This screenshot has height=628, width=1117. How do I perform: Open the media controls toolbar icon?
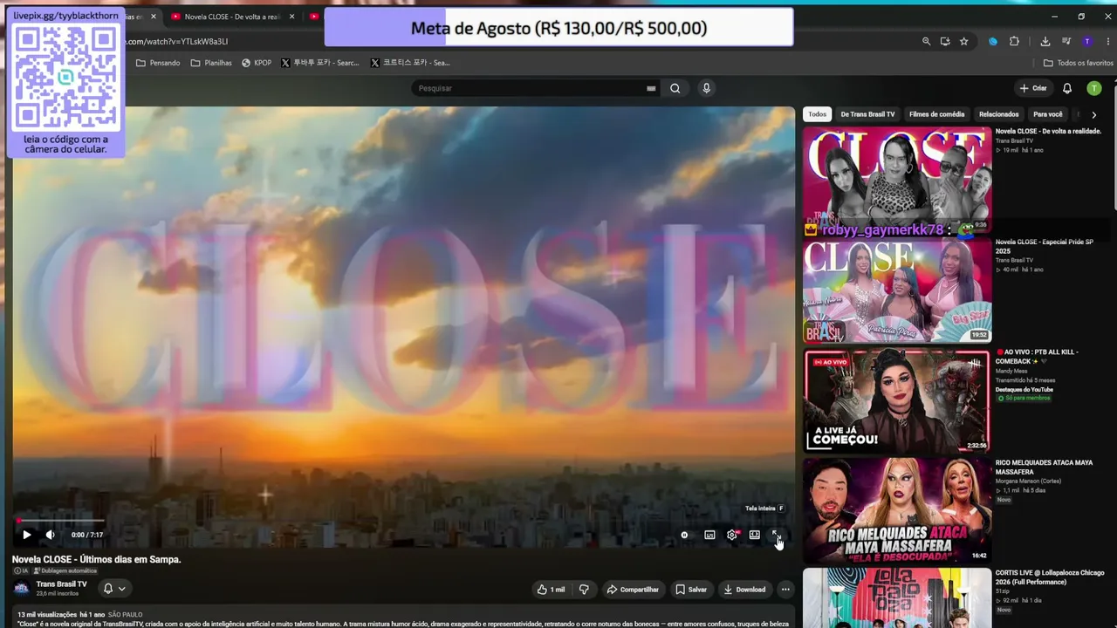click(1066, 41)
